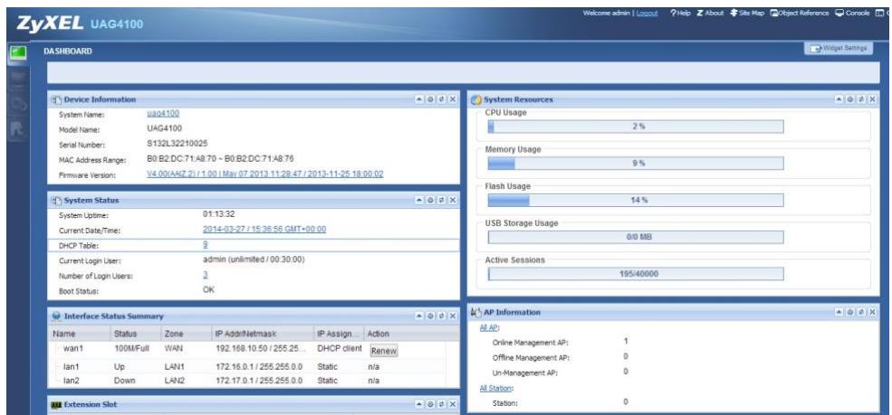Collapse the Extension Slot widget

420,405
